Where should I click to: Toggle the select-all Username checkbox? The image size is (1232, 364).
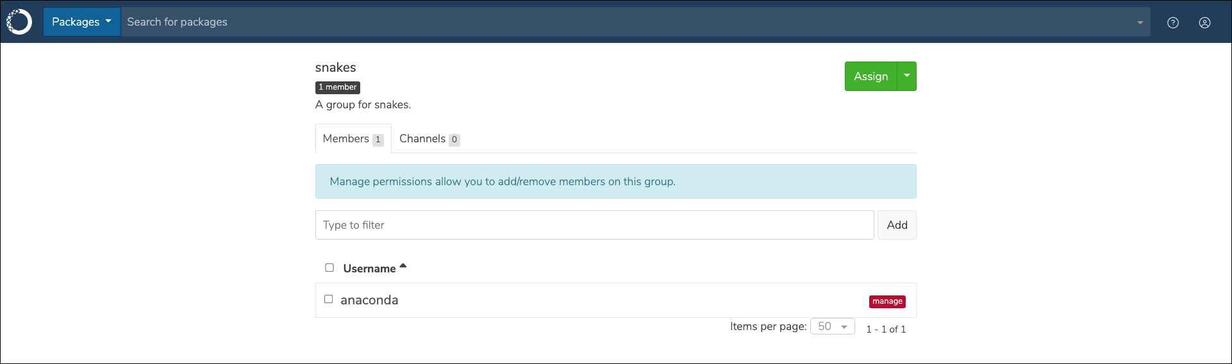(x=329, y=268)
